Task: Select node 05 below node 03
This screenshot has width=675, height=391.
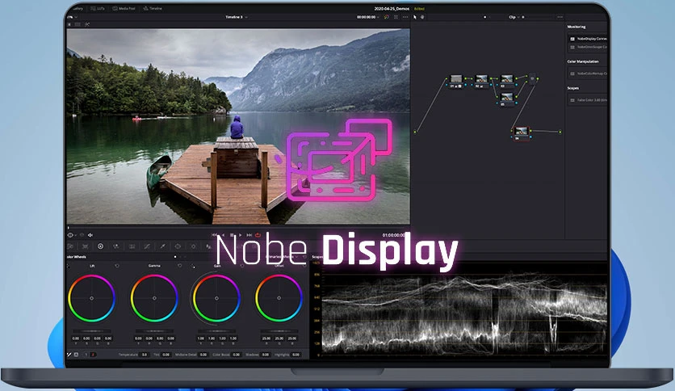Action: pyautogui.click(x=507, y=99)
